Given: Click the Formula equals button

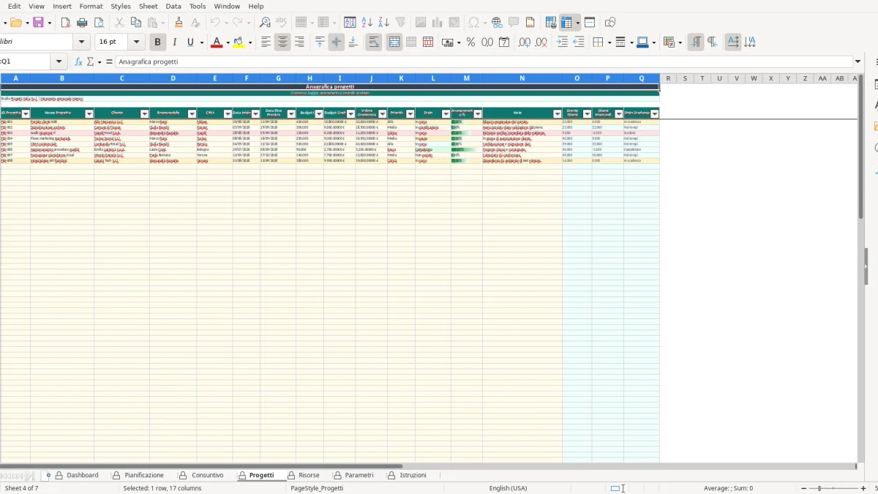Looking at the screenshot, I should pyautogui.click(x=109, y=62).
